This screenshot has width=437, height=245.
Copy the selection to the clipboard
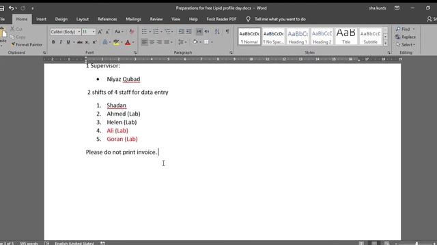pyautogui.click(x=18, y=37)
